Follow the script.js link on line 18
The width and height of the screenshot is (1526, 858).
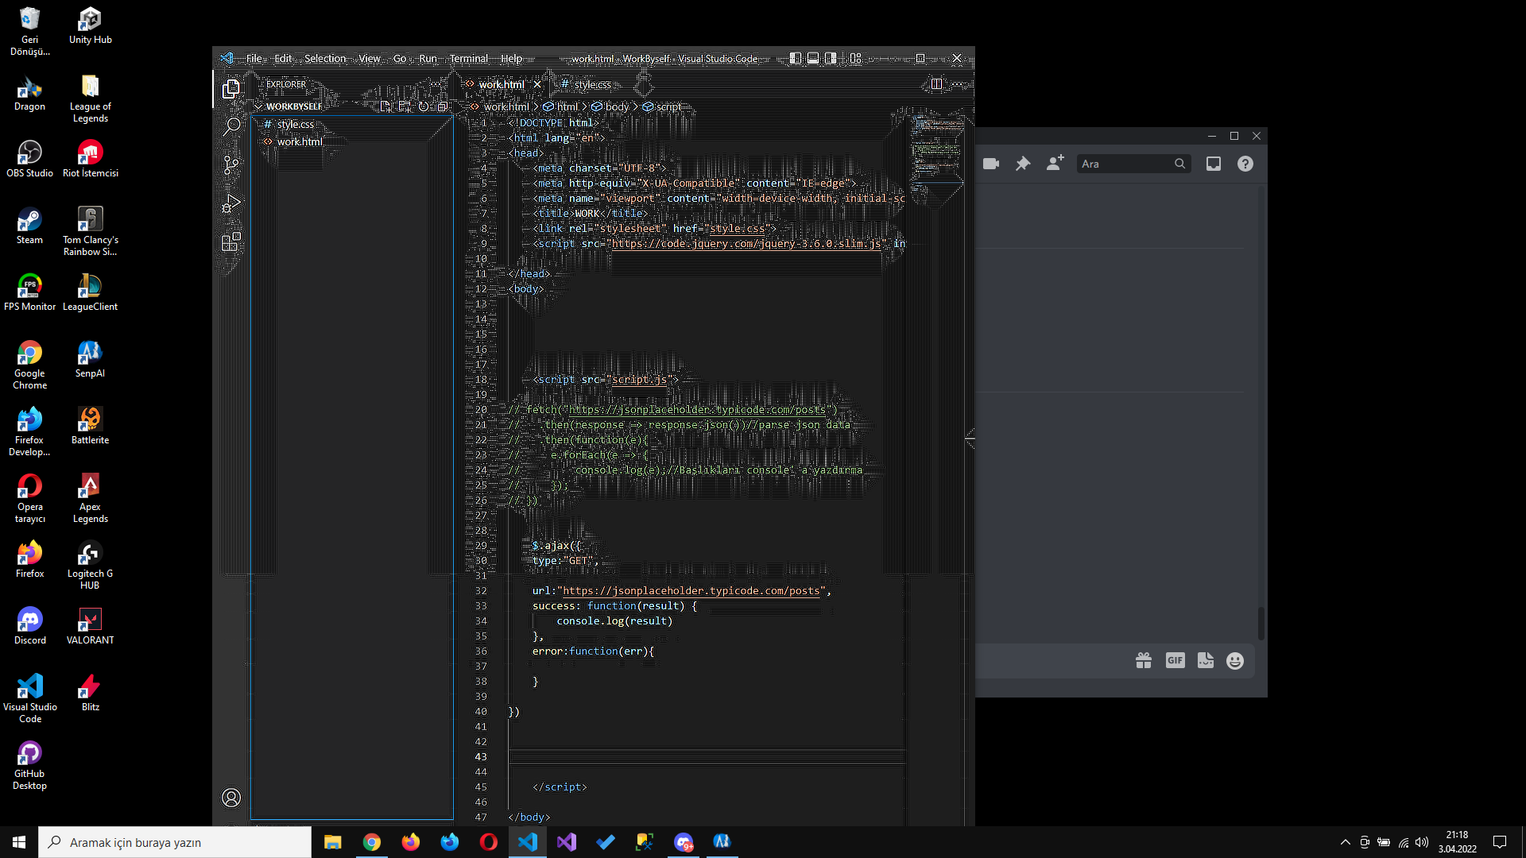641,380
